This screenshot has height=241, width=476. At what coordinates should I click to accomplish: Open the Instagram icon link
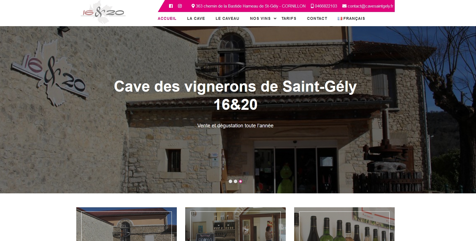coord(180,6)
